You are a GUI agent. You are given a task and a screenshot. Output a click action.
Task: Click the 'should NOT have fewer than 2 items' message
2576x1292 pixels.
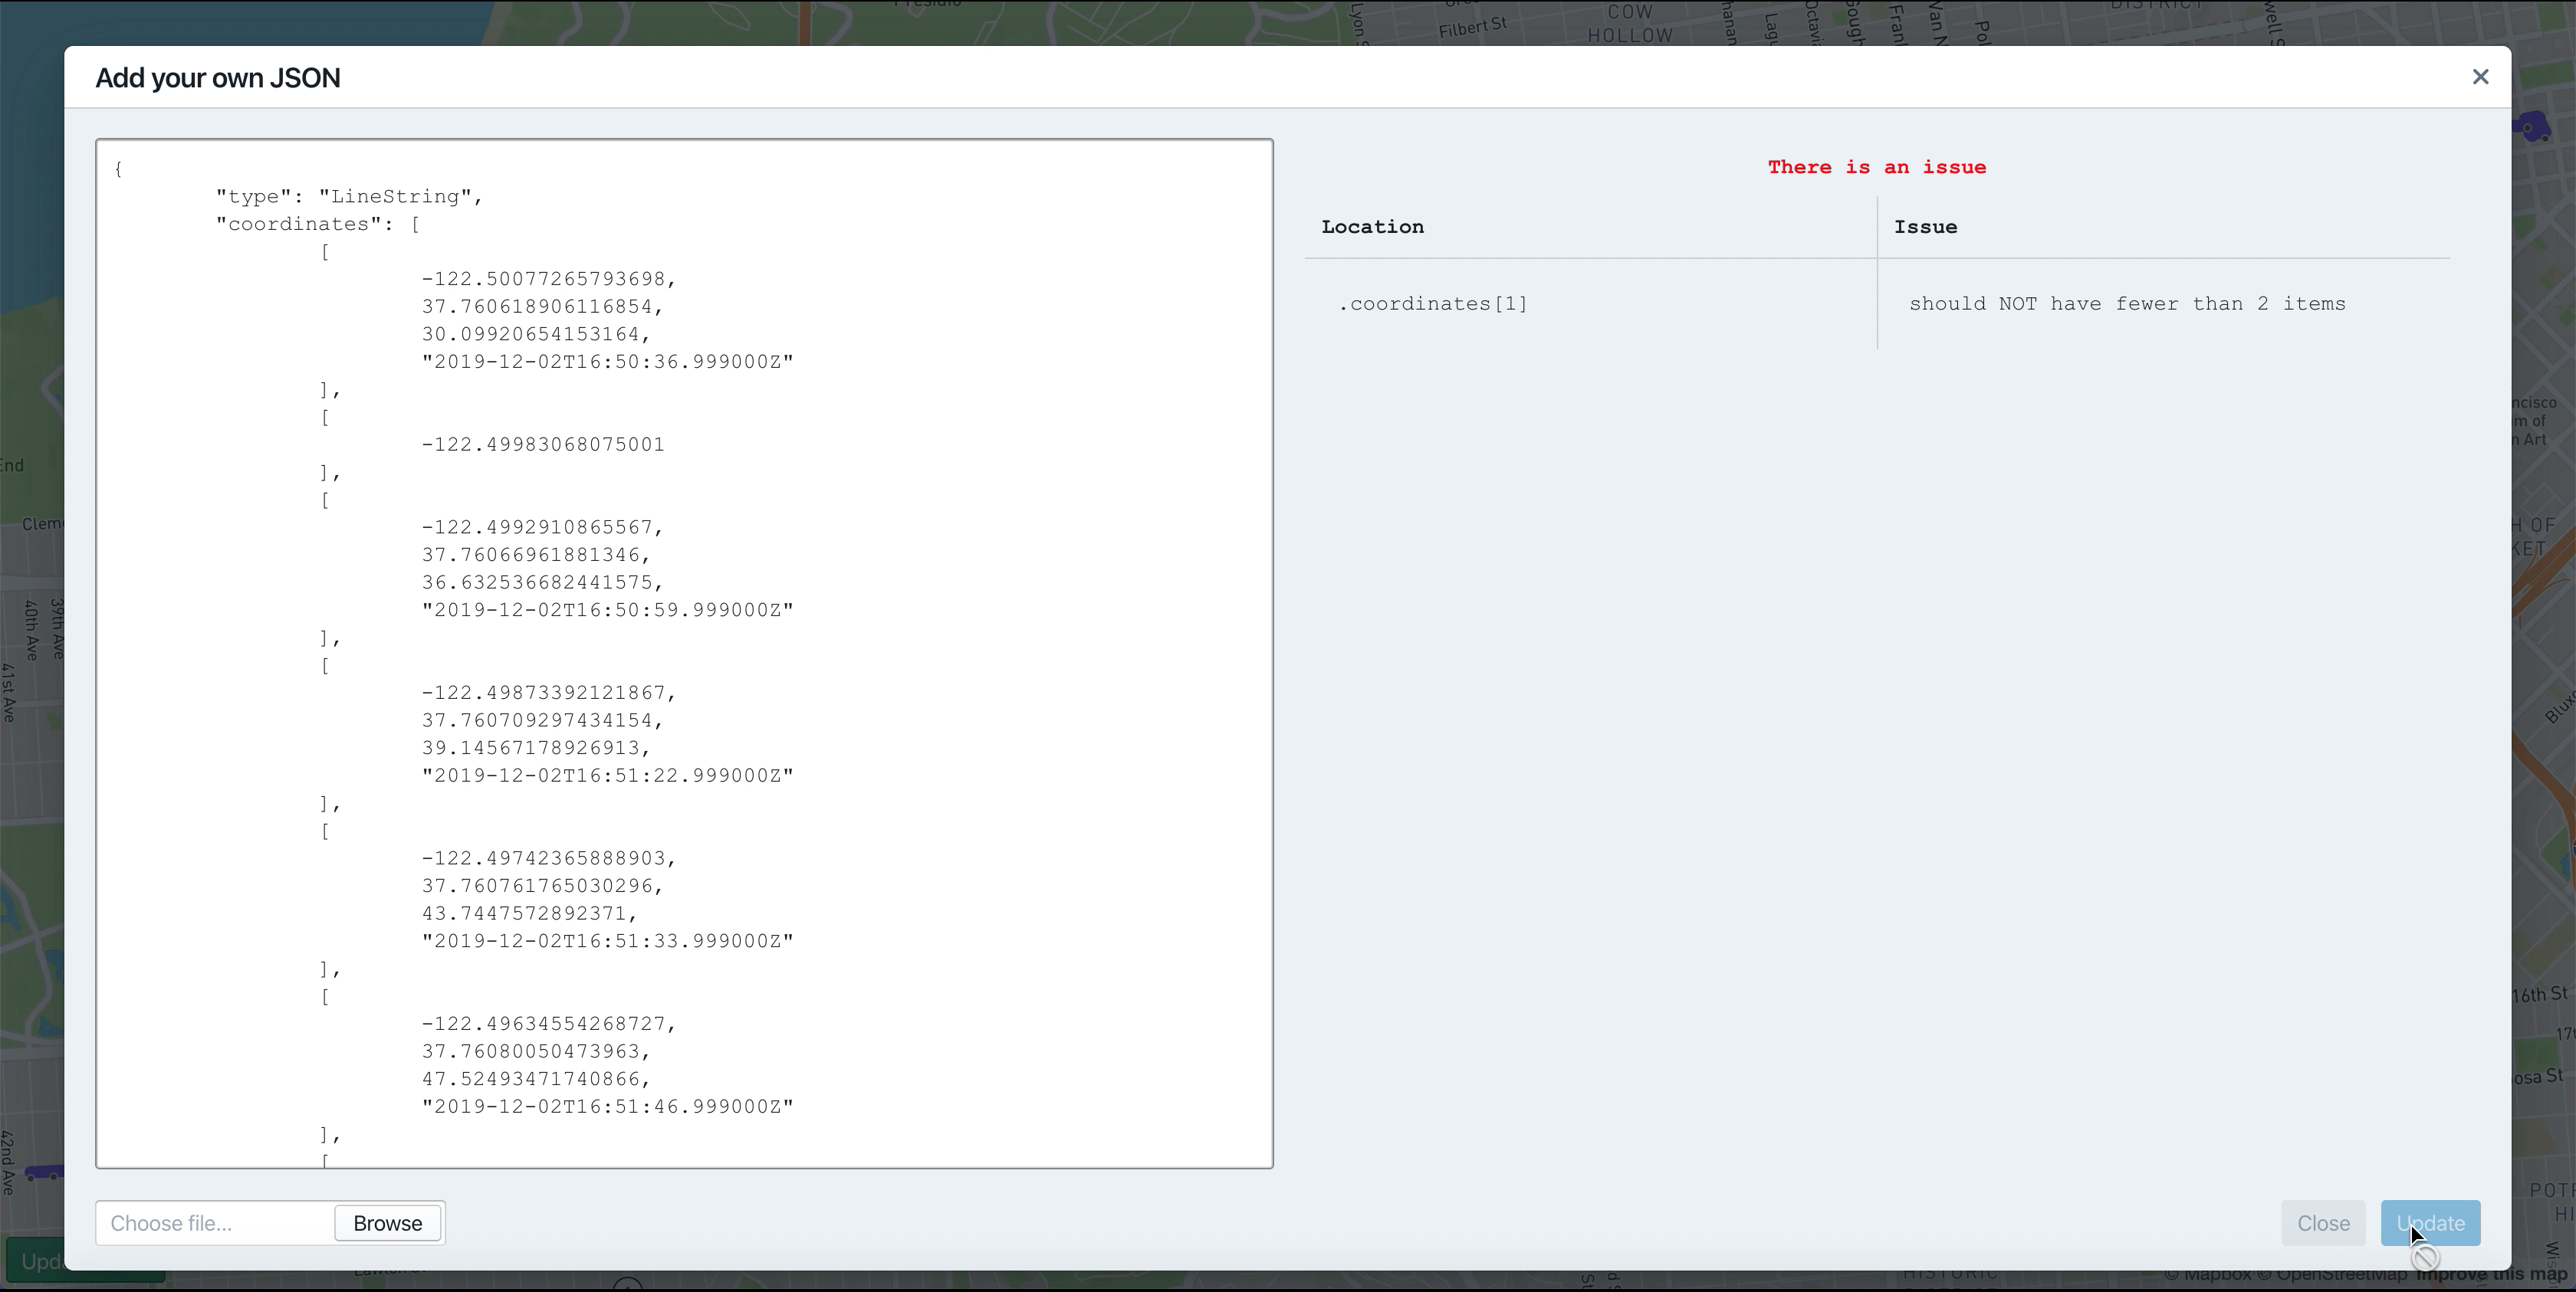click(2126, 303)
